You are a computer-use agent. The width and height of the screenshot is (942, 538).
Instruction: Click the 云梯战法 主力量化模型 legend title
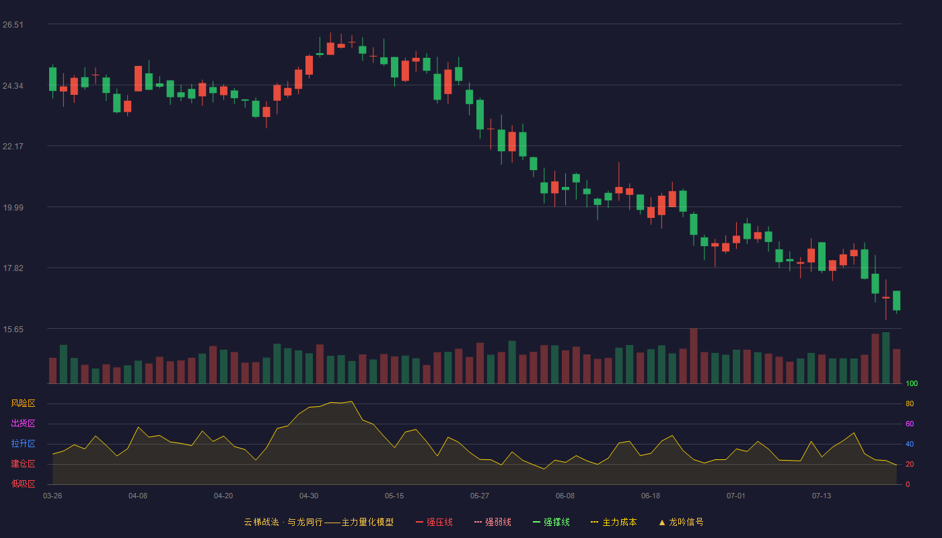coord(319,522)
